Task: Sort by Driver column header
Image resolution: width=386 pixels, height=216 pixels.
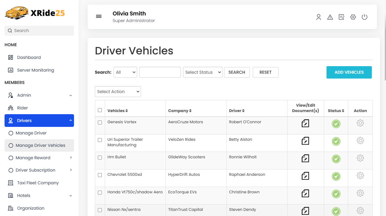Action: (237, 111)
